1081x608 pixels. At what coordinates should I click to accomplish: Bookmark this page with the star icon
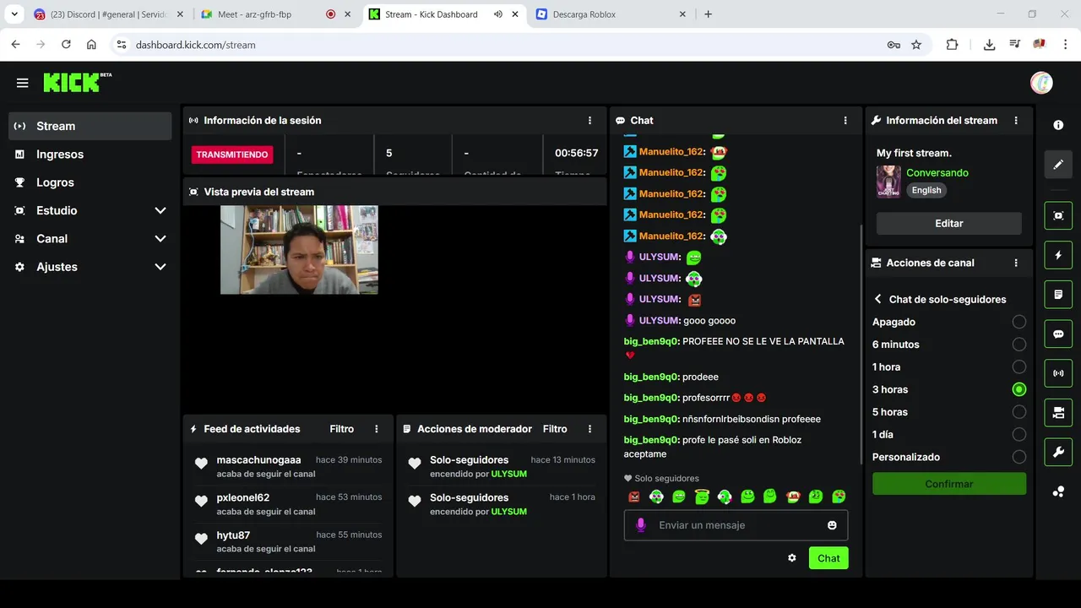pyautogui.click(x=916, y=45)
